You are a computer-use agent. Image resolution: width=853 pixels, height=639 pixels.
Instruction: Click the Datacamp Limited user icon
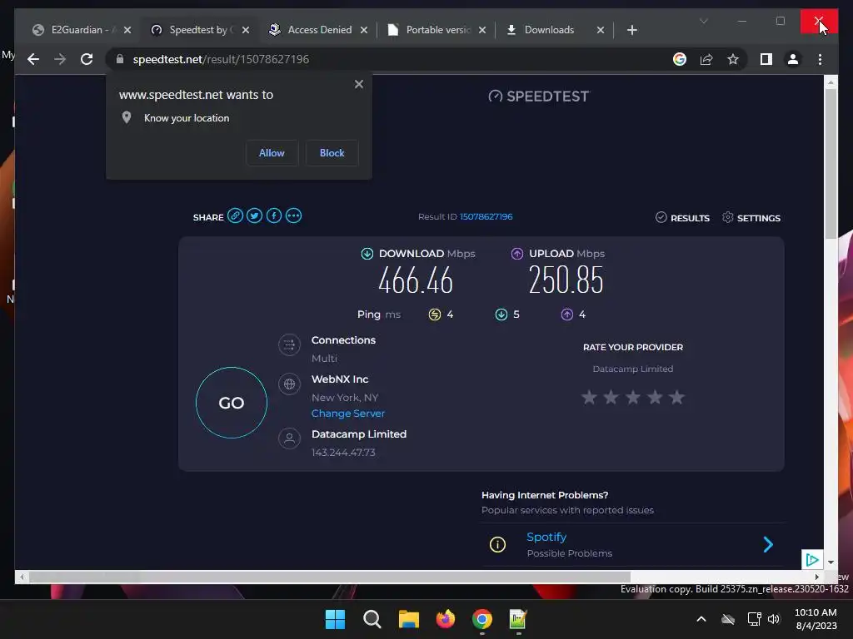pos(289,438)
